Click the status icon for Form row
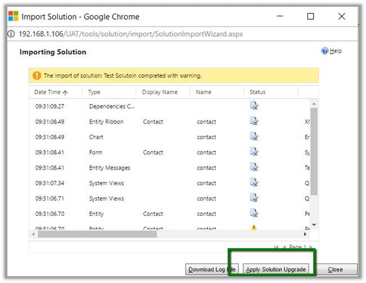The height and width of the screenshot is (283, 366). click(254, 152)
